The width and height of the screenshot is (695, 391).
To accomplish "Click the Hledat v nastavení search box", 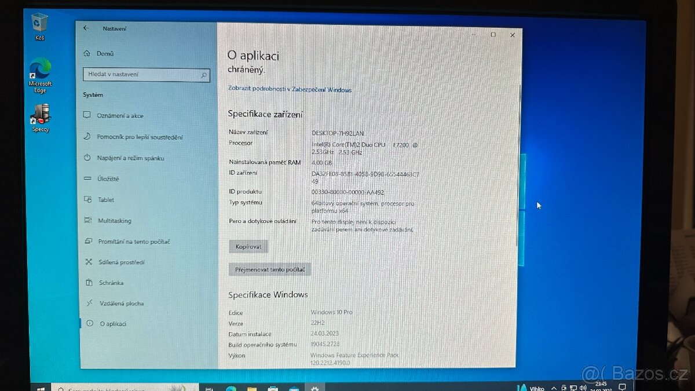I will click(146, 74).
